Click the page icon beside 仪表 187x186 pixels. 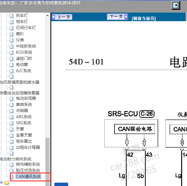pos(12,40)
